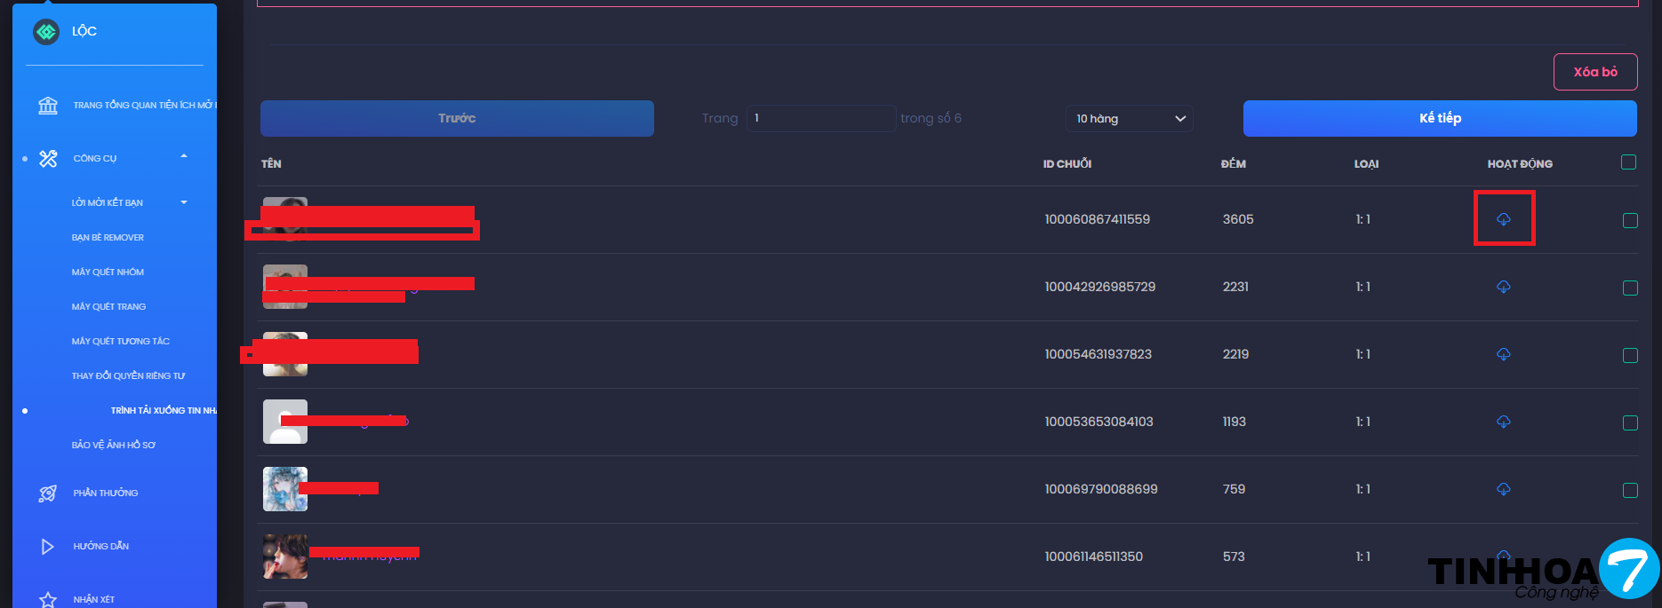
Task: Open the 10 hàng rows dropdown
Action: tap(1129, 119)
